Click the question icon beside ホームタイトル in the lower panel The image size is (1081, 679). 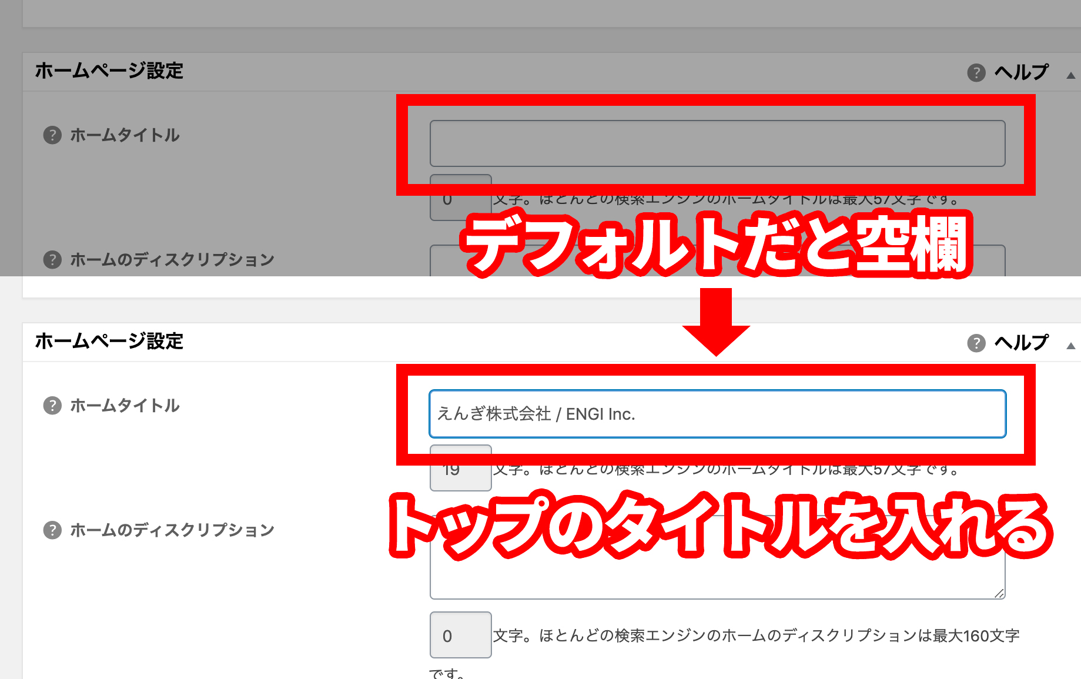coord(52,406)
